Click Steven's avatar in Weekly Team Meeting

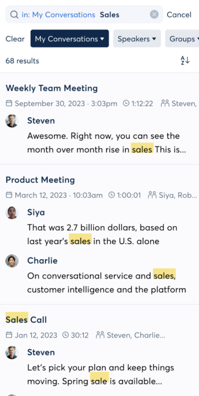[x=12, y=121]
